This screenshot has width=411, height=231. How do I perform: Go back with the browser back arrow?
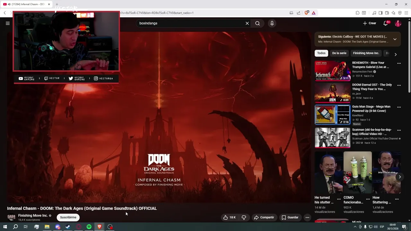4,13
